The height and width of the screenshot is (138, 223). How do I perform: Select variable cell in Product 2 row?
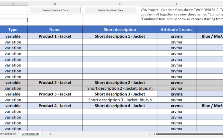pyautogui.click(x=13, y=83)
